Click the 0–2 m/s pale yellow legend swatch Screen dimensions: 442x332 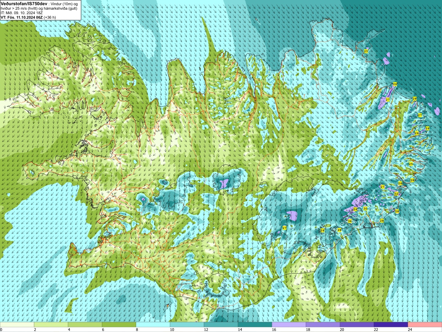pos(17,325)
